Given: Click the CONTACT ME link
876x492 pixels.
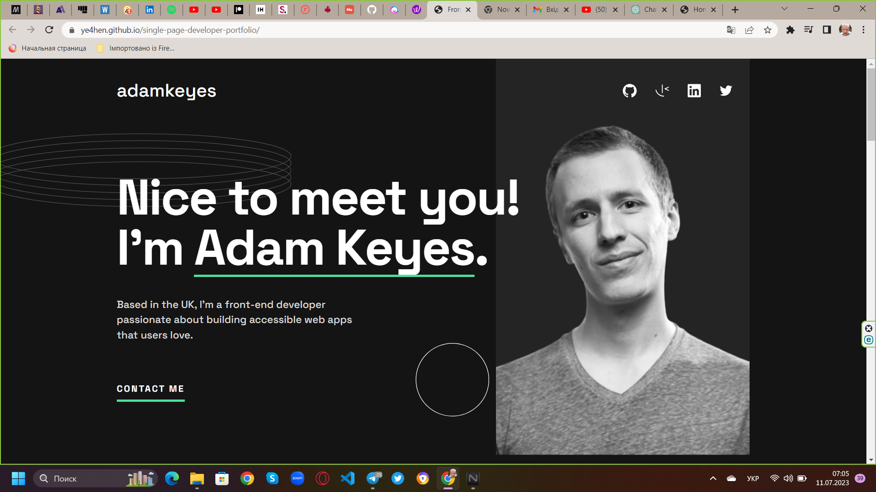Looking at the screenshot, I should coord(151,389).
